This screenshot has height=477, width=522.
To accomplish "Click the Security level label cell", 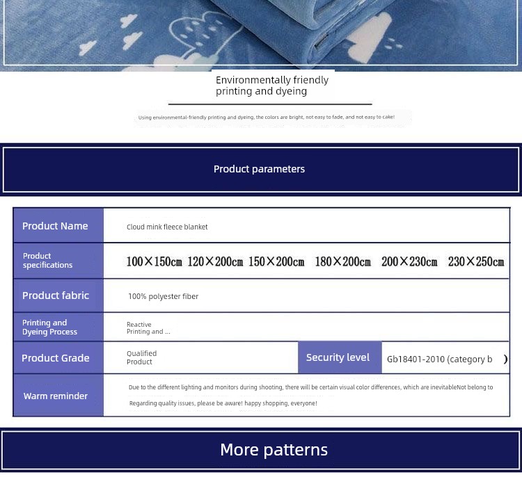I will pos(339,357).
